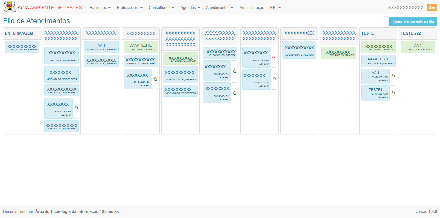Open the ENFERMAGEM column header link
The image size is (440, 218).
19,33
